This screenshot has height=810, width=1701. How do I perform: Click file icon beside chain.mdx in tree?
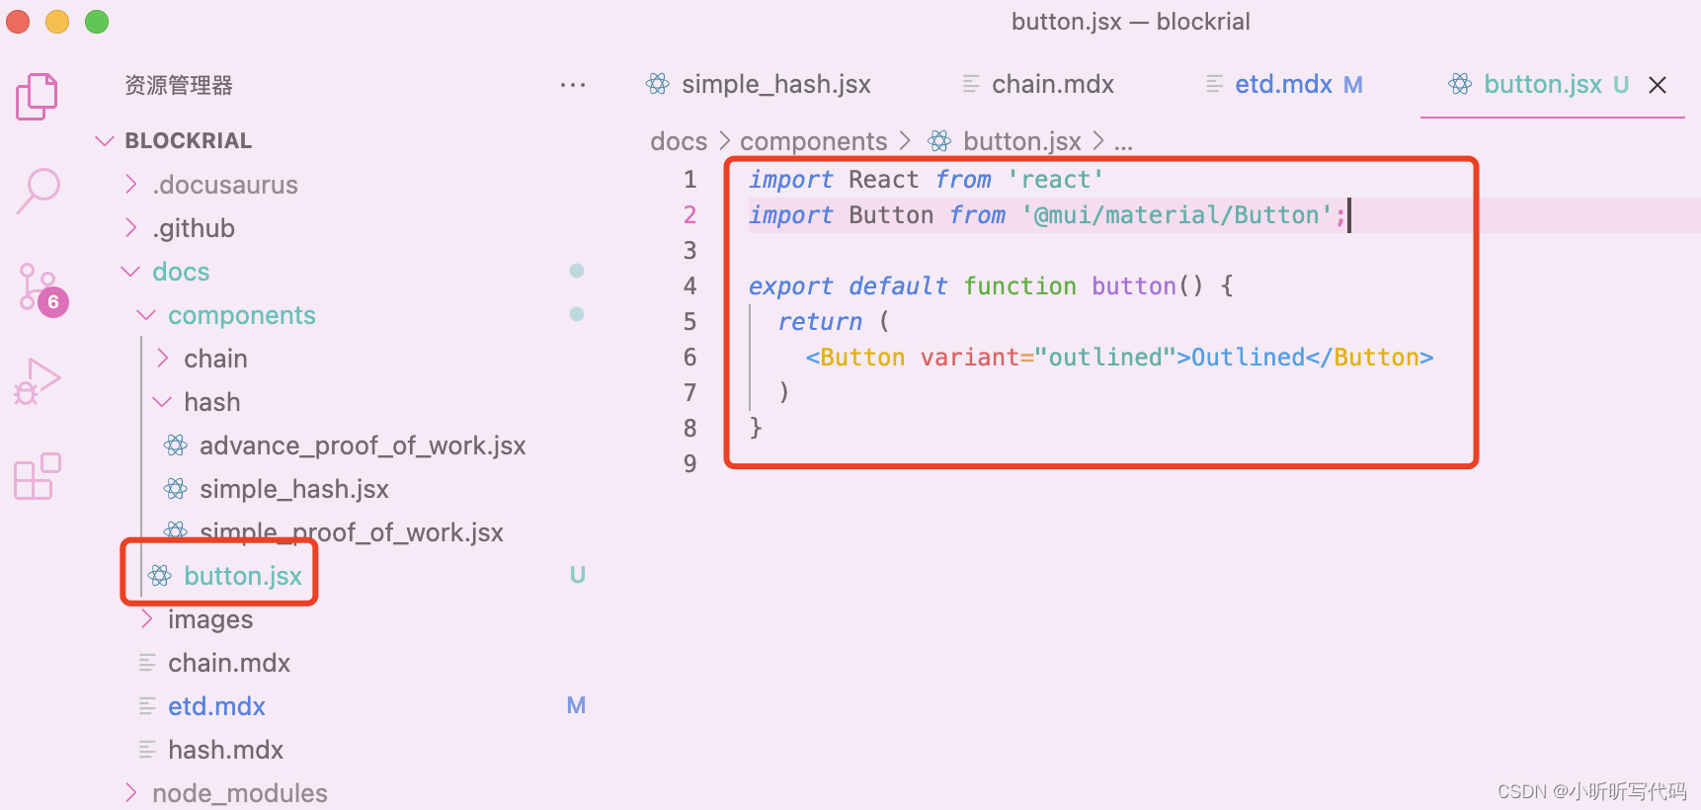pos(147,663)
